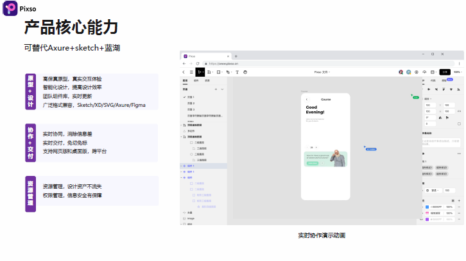Select 页面 2 in pages list

[191, 103]
